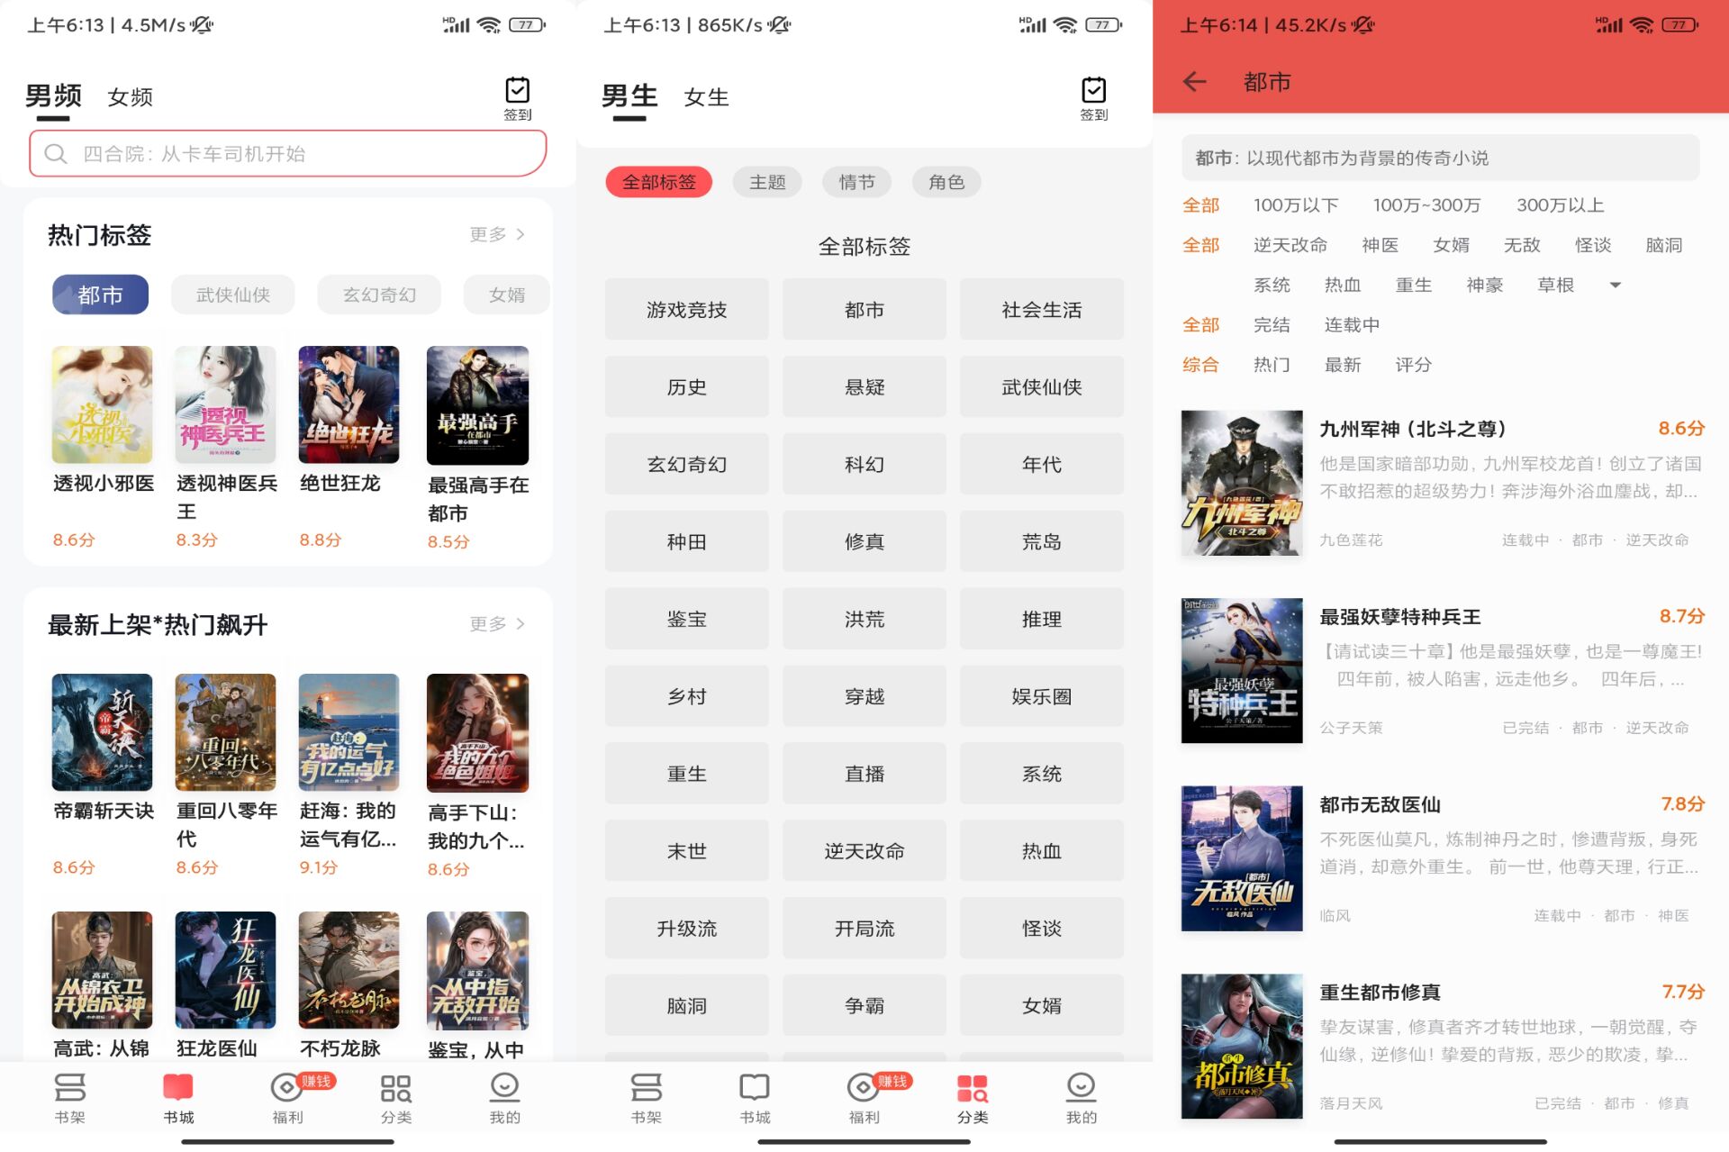Open the dropdown arrow beside 草根 filter
The image size is (1729, 1152).
click(x=1616, y=285)
